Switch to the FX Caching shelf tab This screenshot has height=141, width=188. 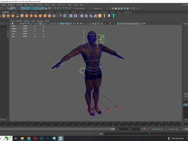click(x=49, y=12)
